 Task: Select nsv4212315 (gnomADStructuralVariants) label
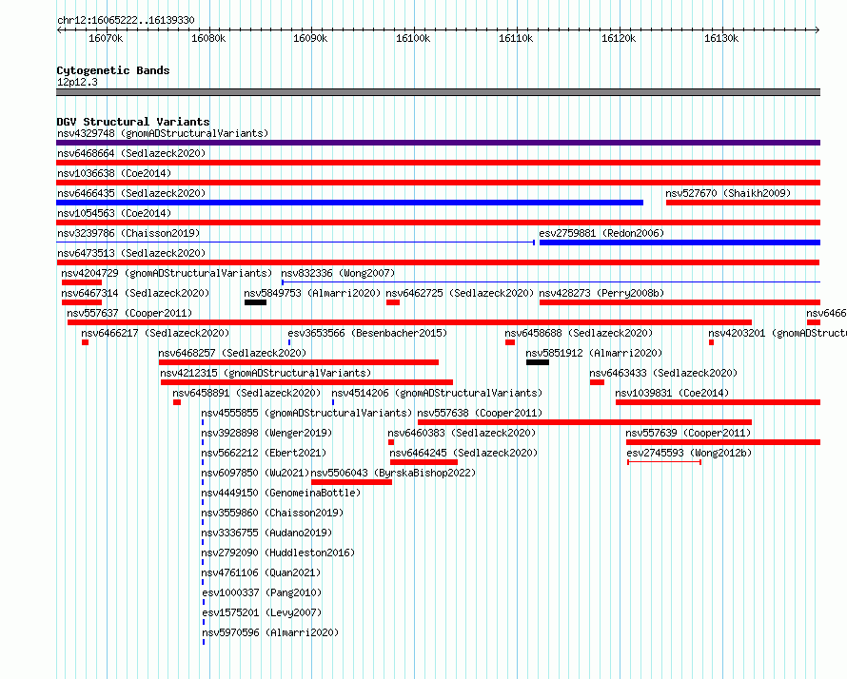click(266, 373)
